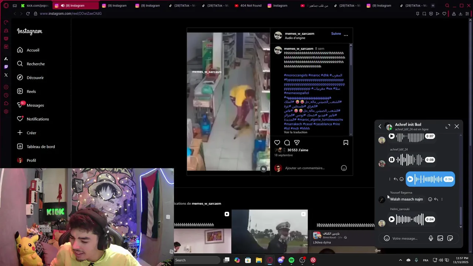Open browser Easy Setup menu icon

(467, 14)
